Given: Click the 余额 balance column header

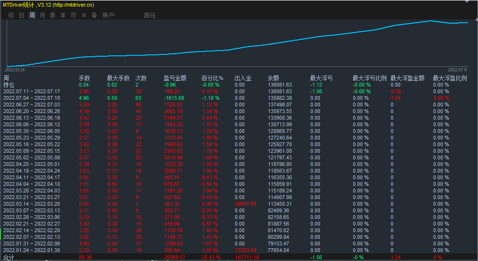Looking at the screenshot, I should coord(273,78).
